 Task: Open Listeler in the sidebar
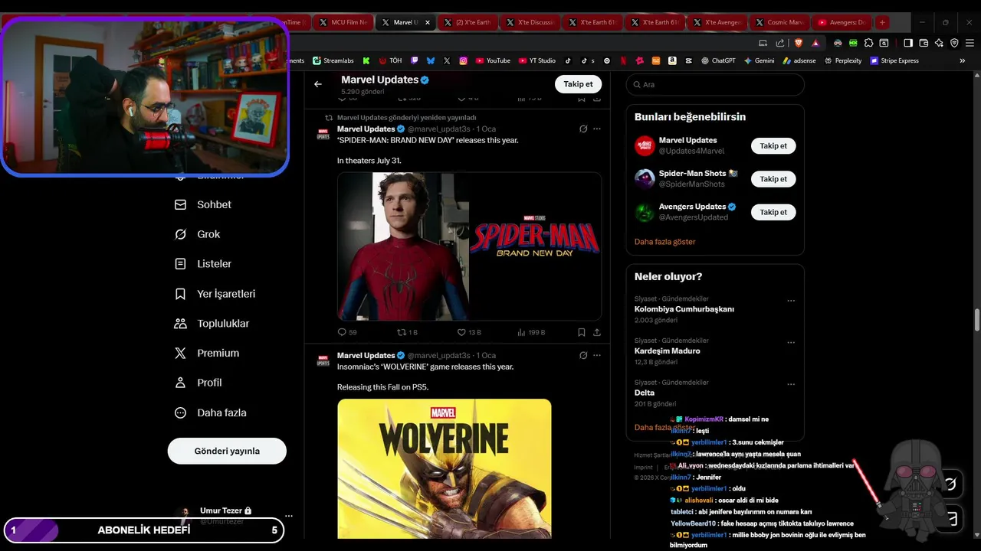(203, 264)
